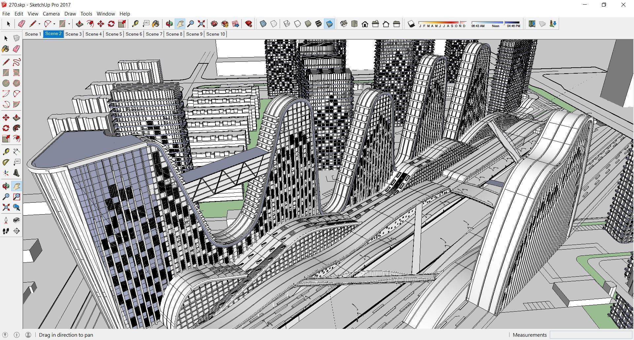Click the '04:46 PM' time label
The image size is (634, 340).
(513, 26)
